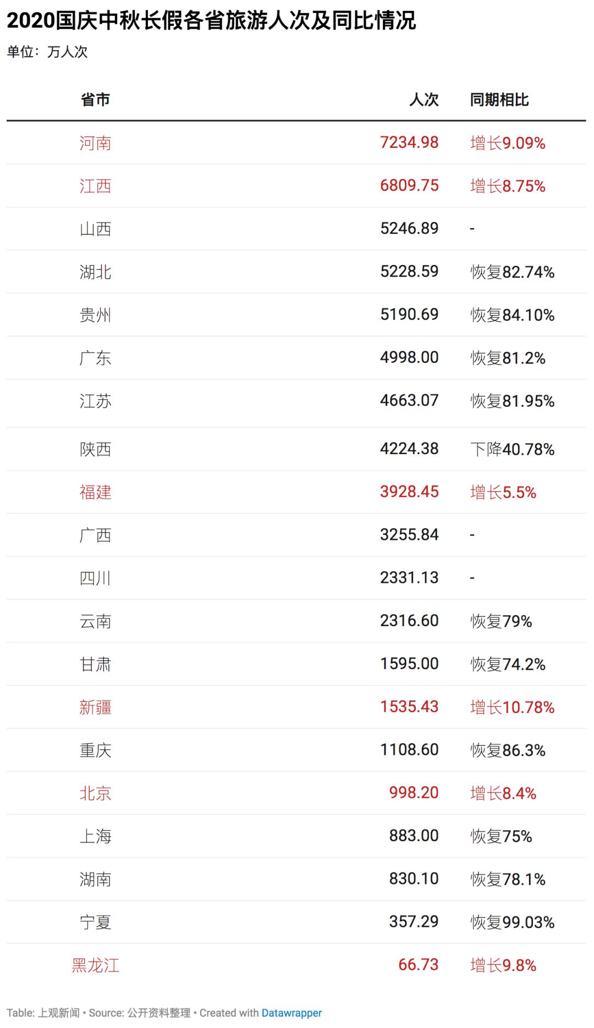Click the 广东 value 4998.00
Image resolution: width=594 pixels, height=1028 pixels.
(409, 357)
